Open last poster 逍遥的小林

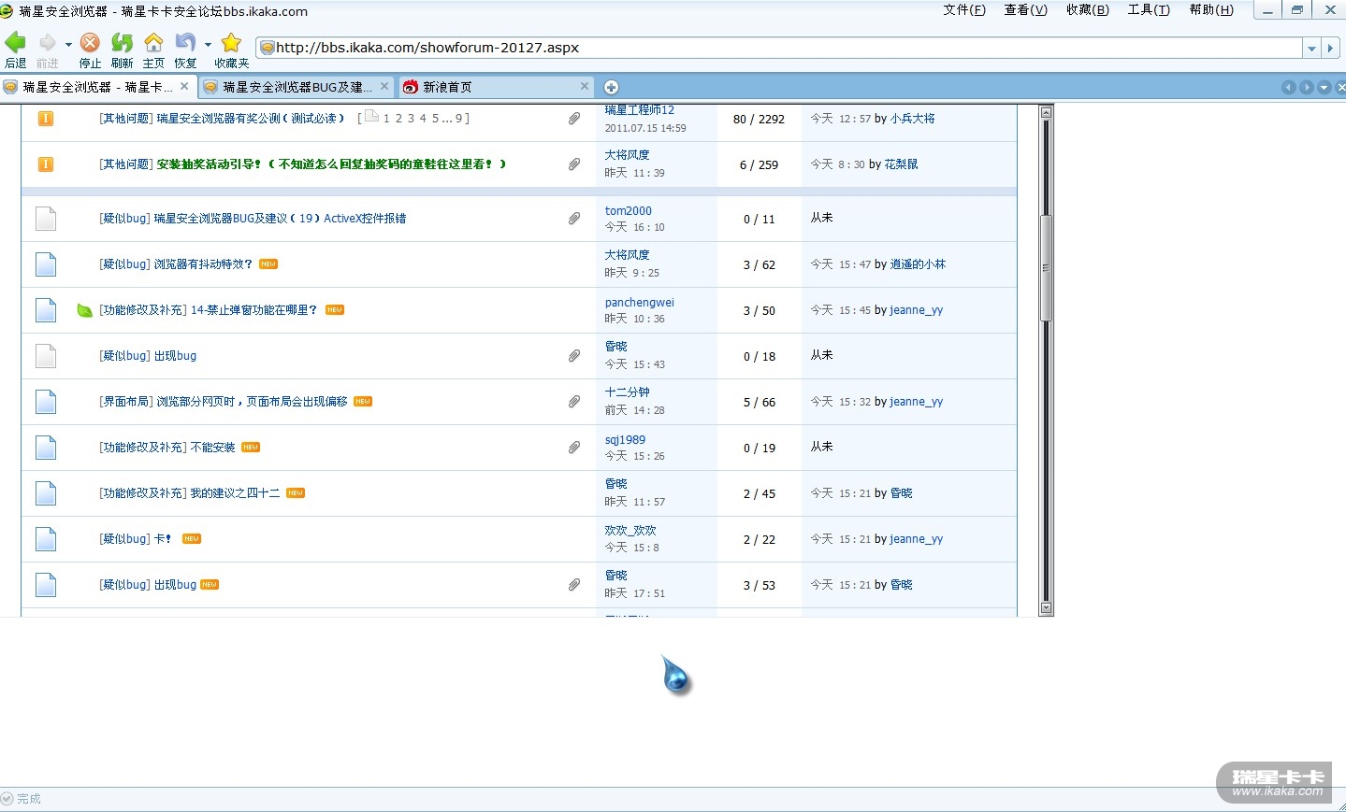918,264
